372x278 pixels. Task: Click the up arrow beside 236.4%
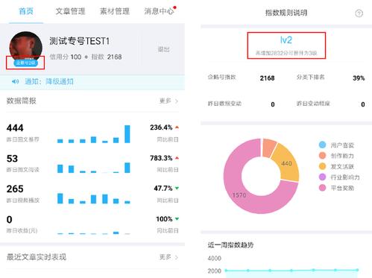177,127
